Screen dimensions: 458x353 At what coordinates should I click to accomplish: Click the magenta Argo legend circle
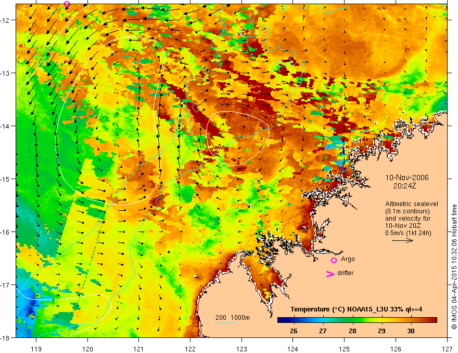pyautogui.click(x=334, y=260)
